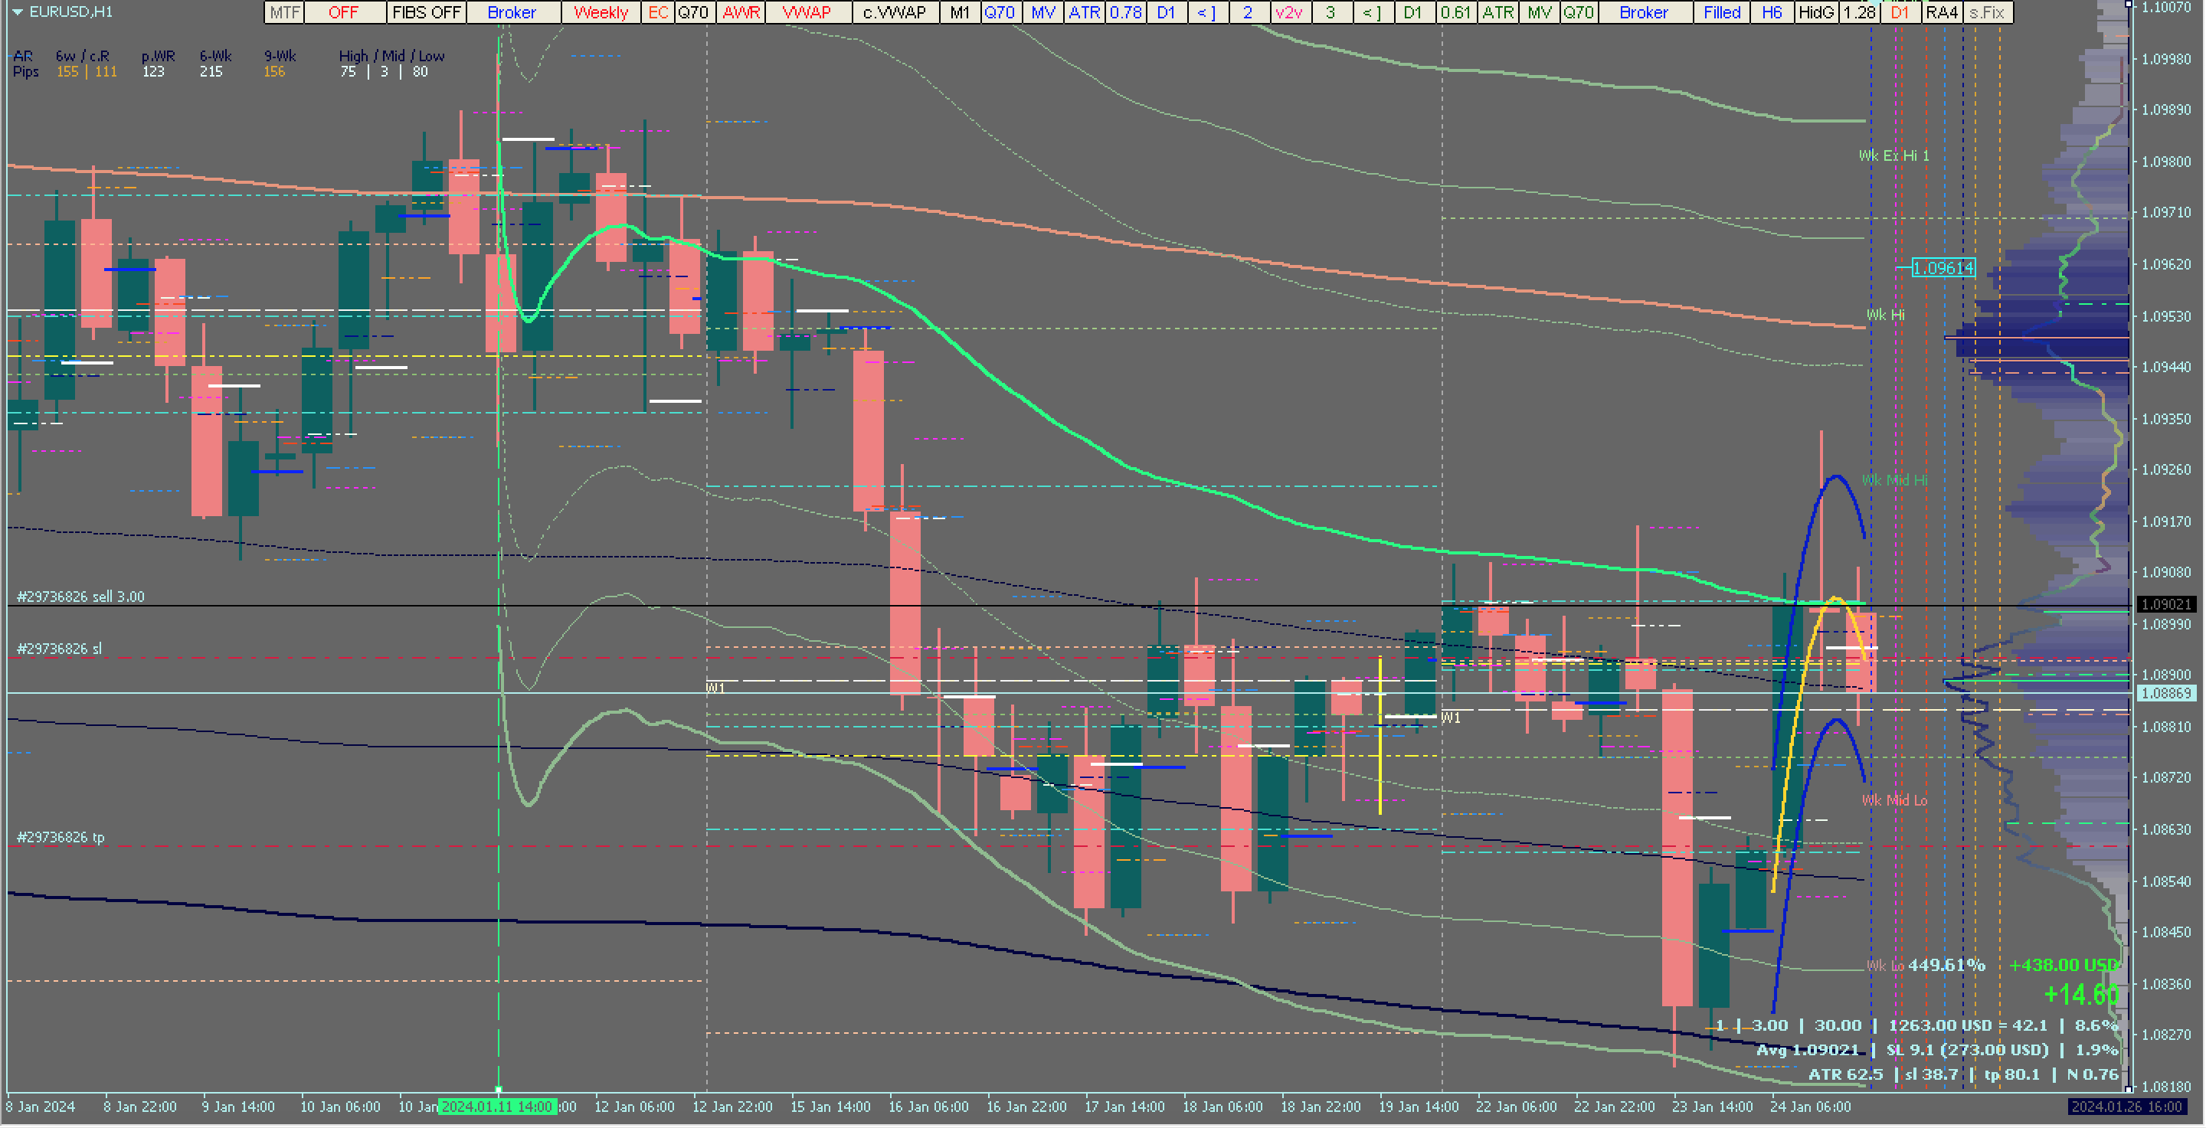Click the red AWR toolbar button
The width and height of the screenshot is (2206, 1128).
click(x=741, y=12)
